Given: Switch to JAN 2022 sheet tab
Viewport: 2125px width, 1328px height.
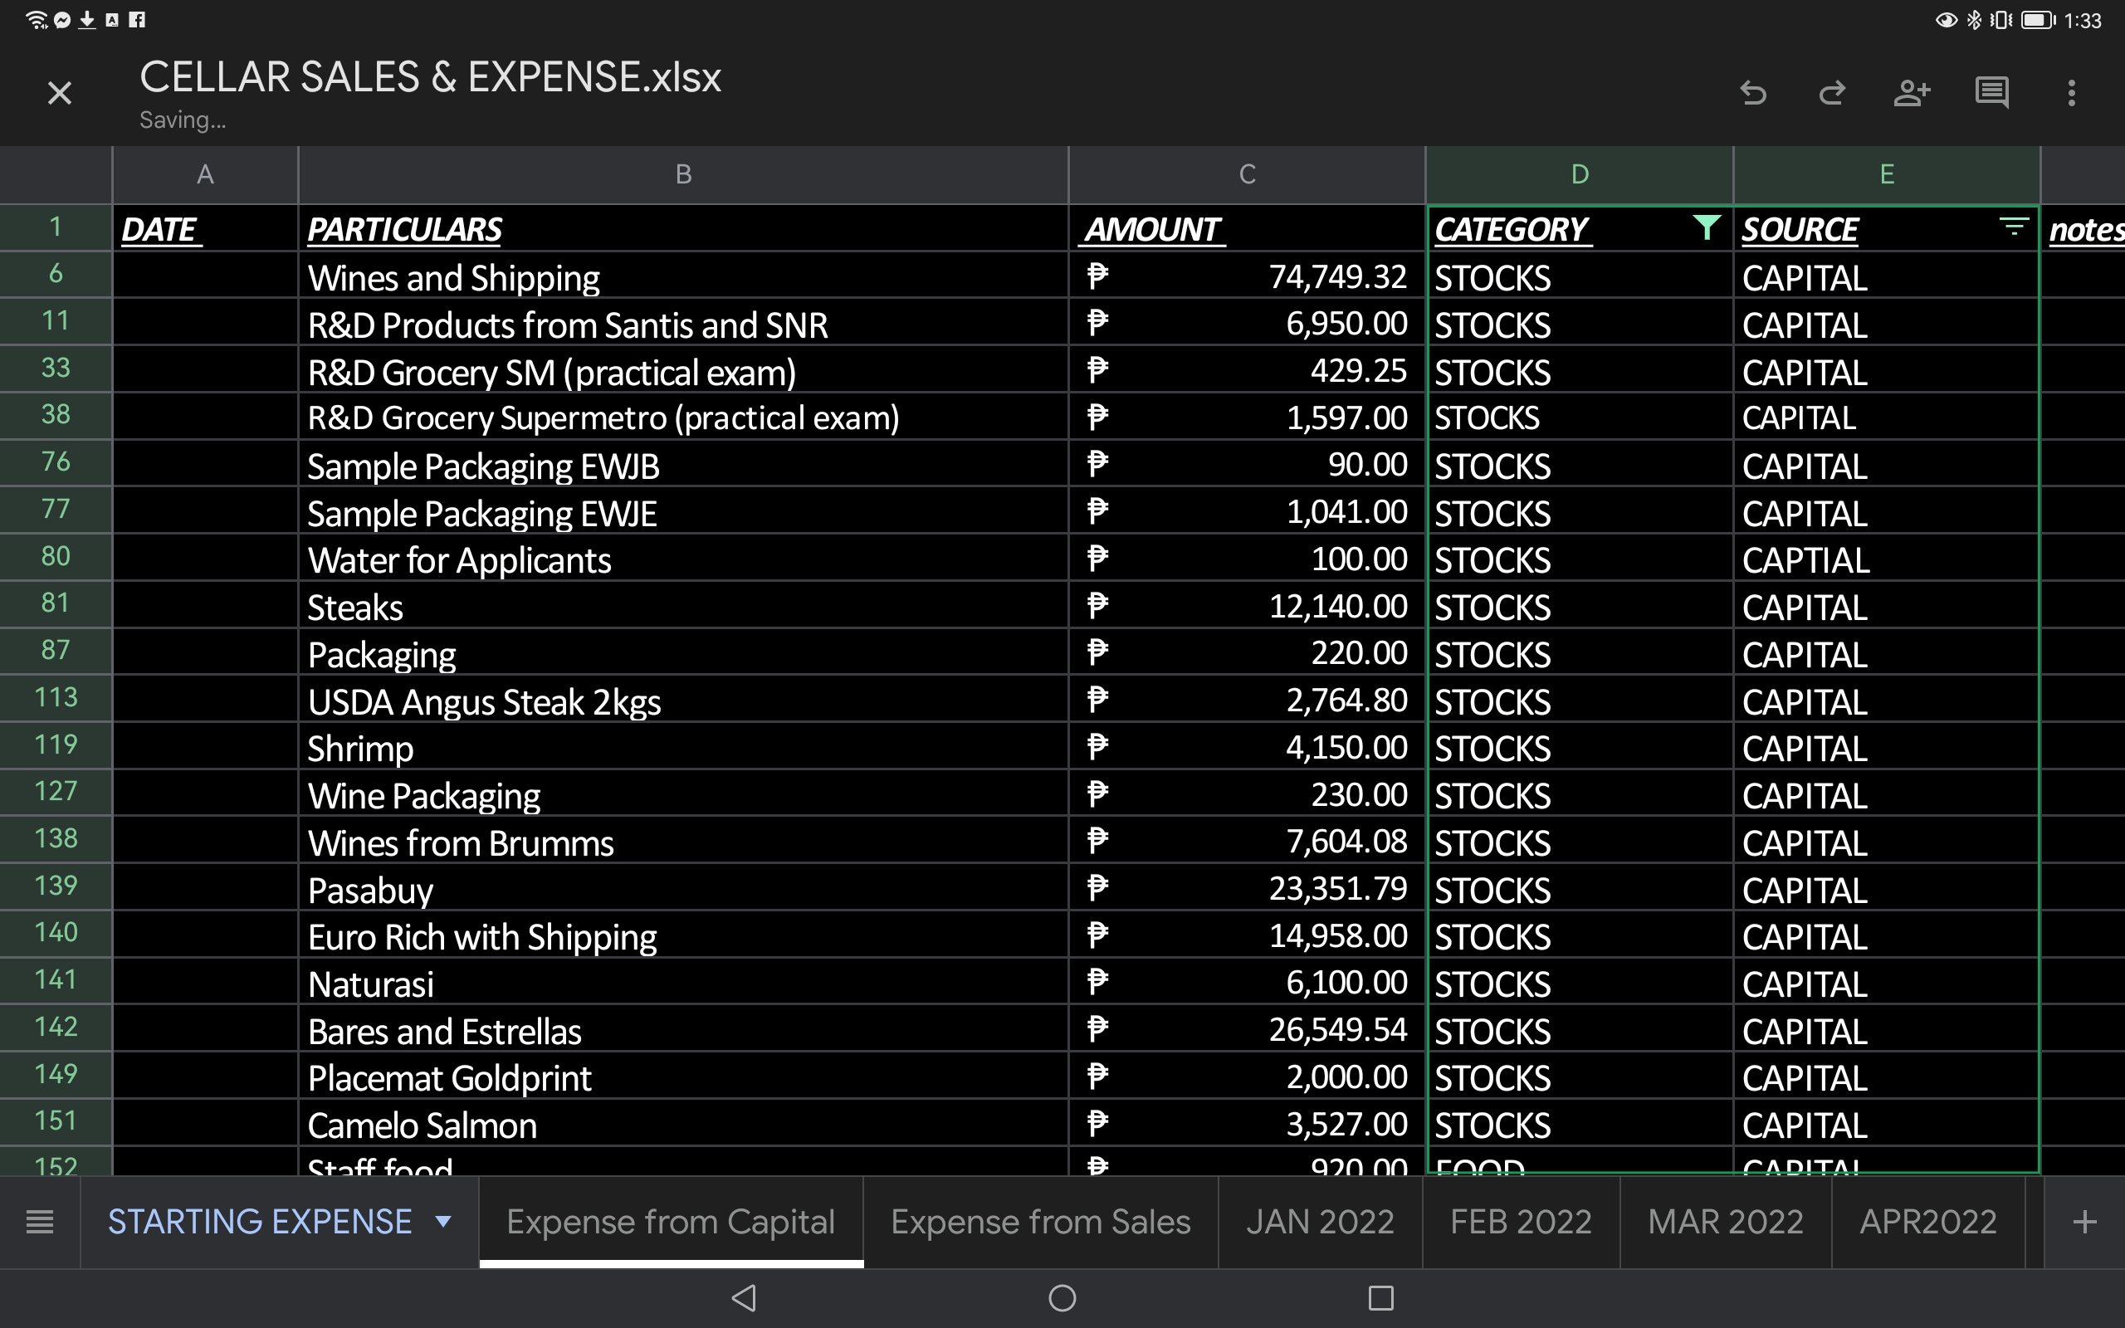Looking at the screenshot, I should [1320, 1222].
